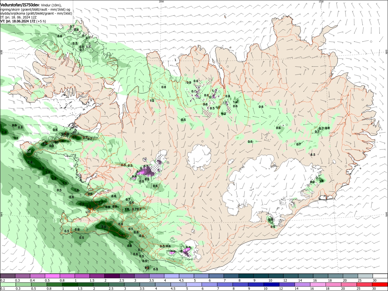Screen dimensions: 388x291
Task: Click the top-row pale blue swatch between 4 and 4.5
Action: pyautogui.click(x=171, y=276)
